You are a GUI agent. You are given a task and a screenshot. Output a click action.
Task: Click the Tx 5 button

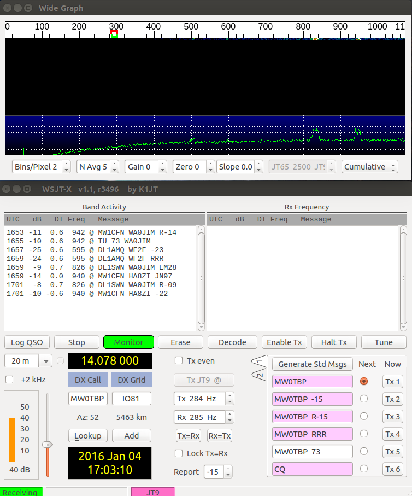tap(392, 452)
